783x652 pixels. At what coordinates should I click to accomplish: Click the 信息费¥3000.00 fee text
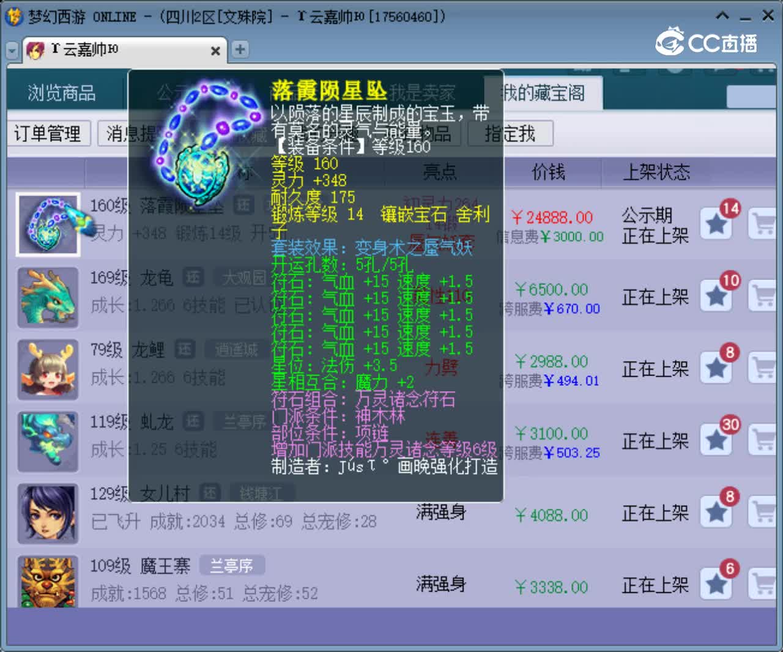(x=549, y=237)
